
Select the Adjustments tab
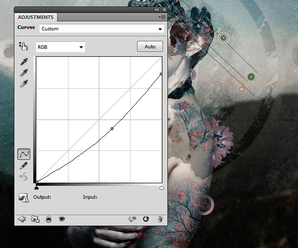[36, 17]
